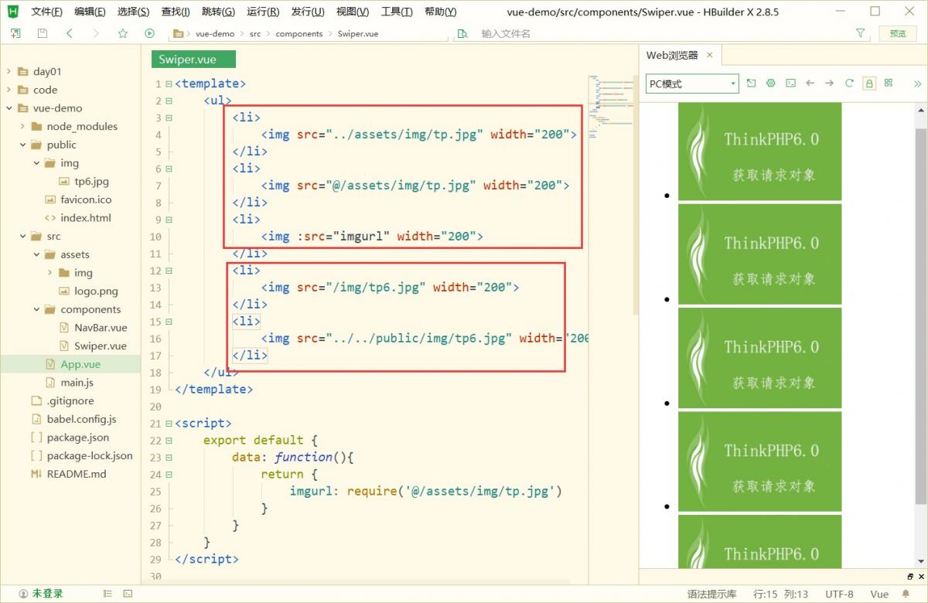Click the bookmark star icon
Image resolution: width=928 pixels, height=603 pixels.
[x=122, y=33]
